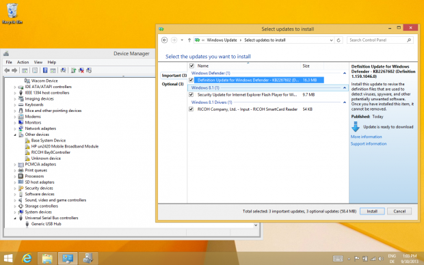Click Size column header
Viewport: 424px width, 265px height.
312,66
